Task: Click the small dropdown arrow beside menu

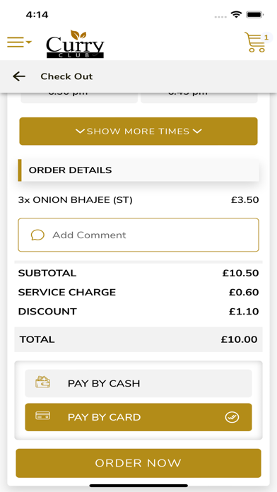Action: [x=28, y=42]
